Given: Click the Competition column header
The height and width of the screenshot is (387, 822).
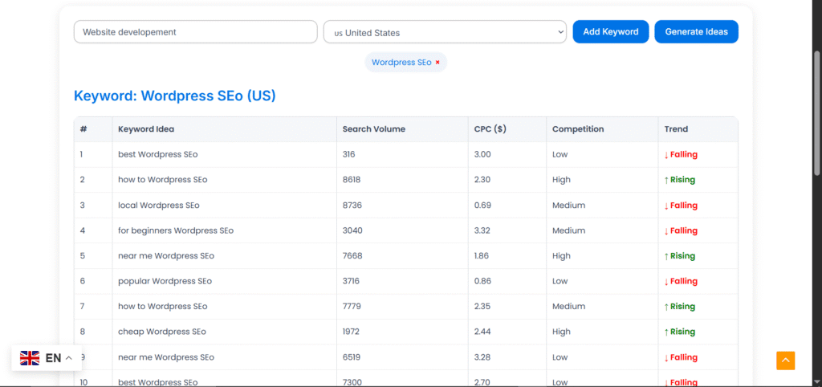Looking at the screenshot, I should coord(578,129).
